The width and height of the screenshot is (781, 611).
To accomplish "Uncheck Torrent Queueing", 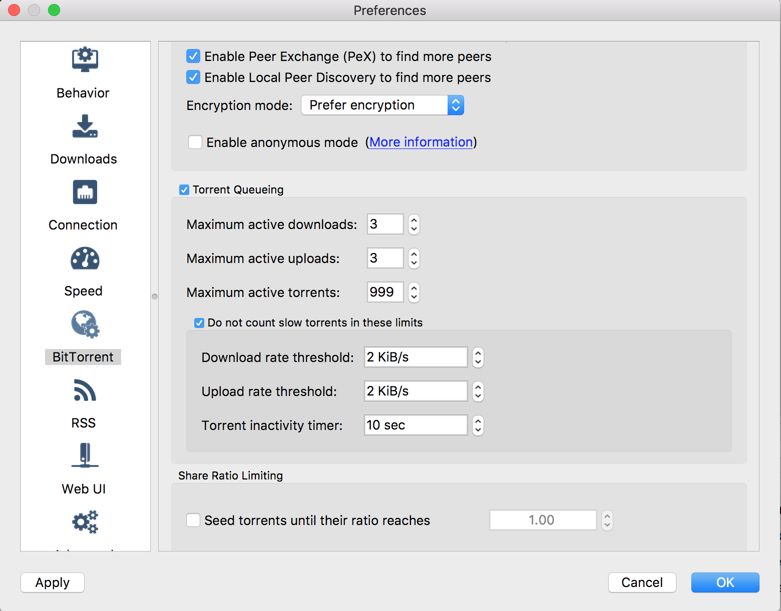I will (x=184, y=189).
